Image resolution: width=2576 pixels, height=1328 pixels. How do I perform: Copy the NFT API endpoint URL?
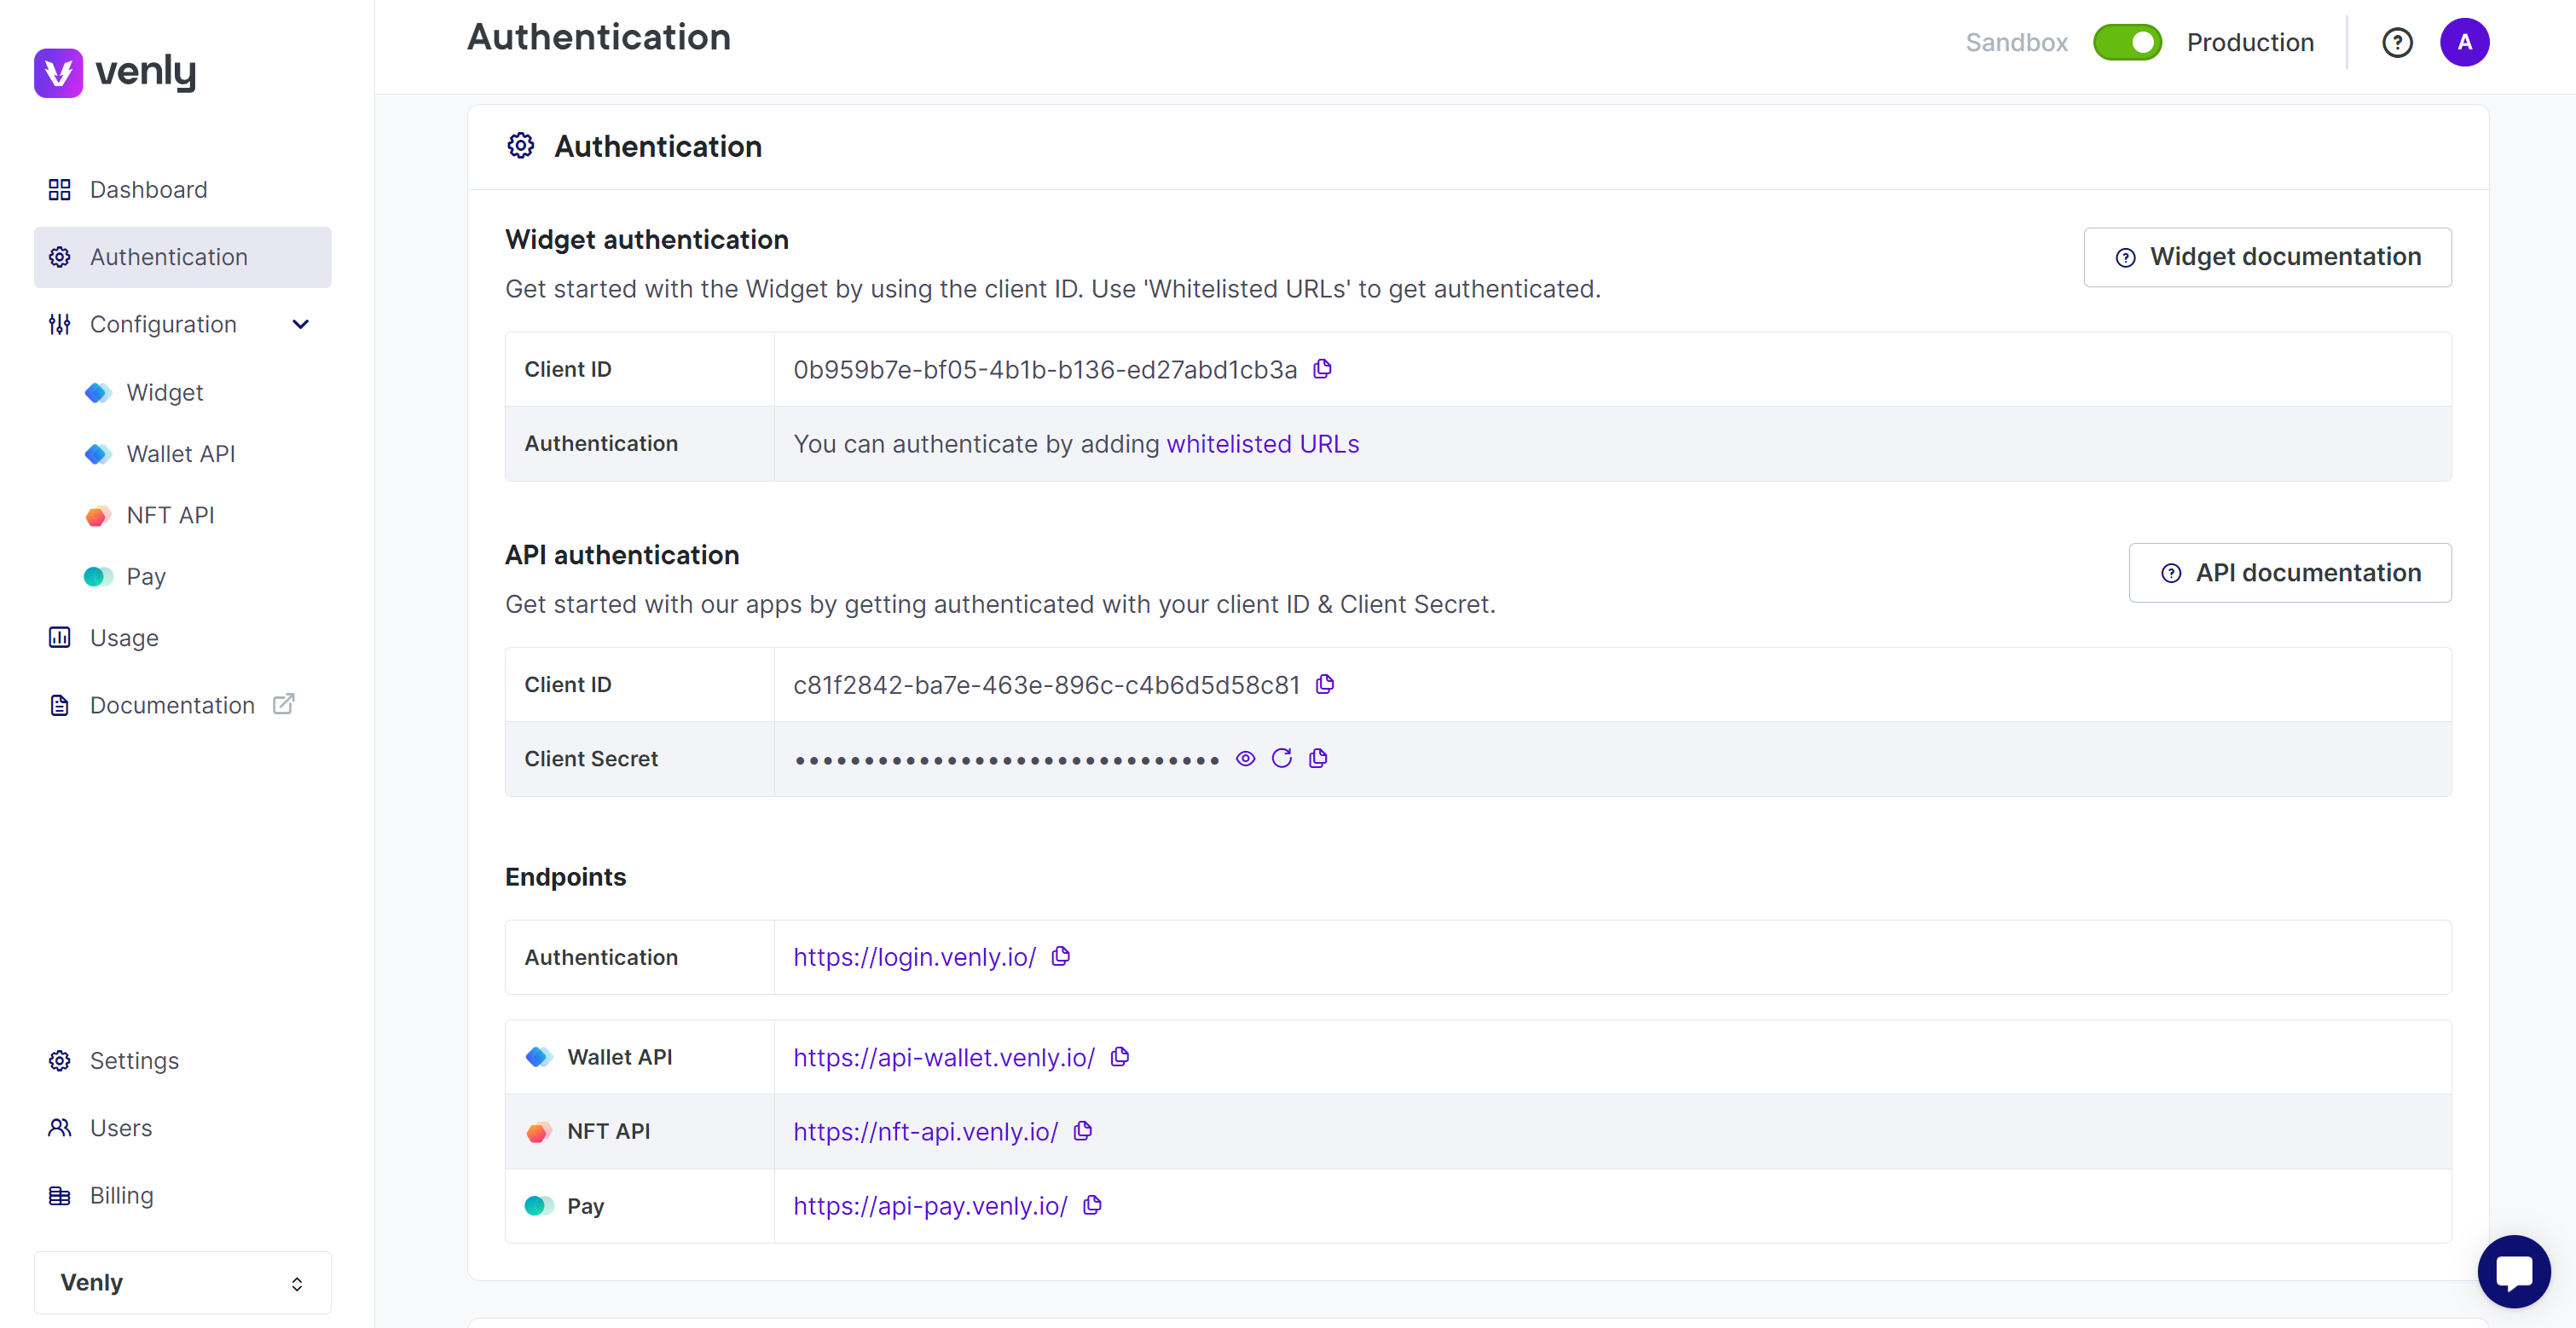[1083, 1130]
